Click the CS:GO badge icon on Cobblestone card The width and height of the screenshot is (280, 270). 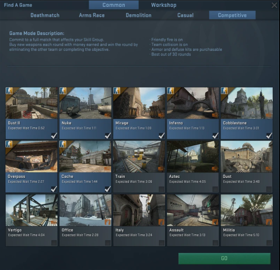[x=224, y=91]
